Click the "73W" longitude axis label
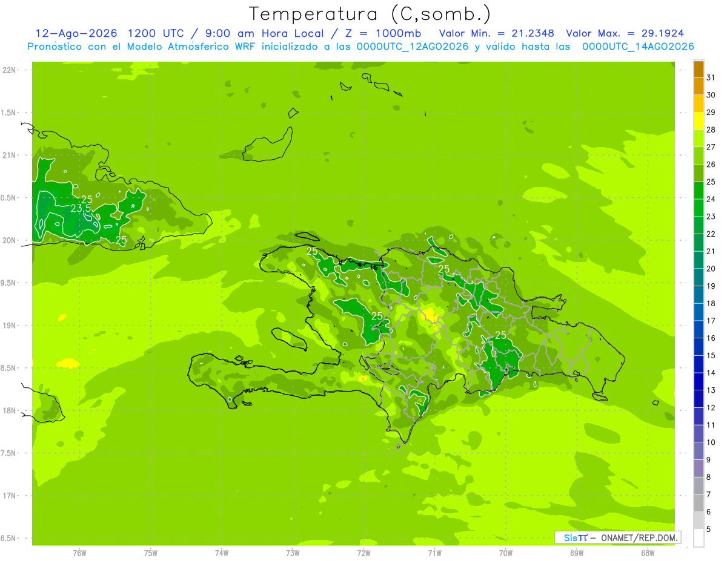Screen dimensions: 727x561 293,553
